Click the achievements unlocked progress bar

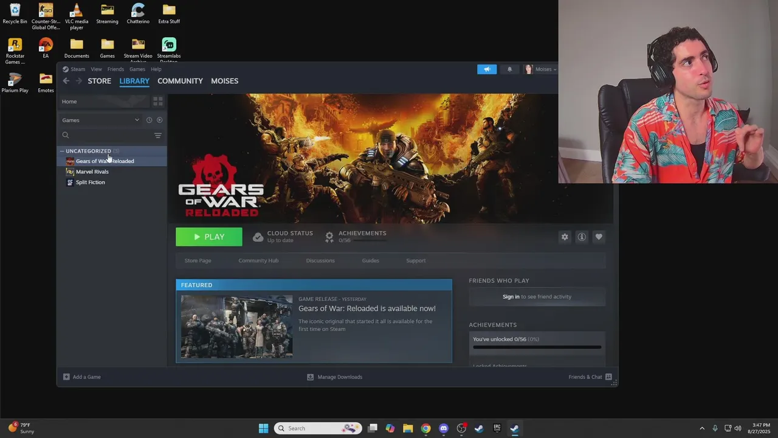(537, 347)
